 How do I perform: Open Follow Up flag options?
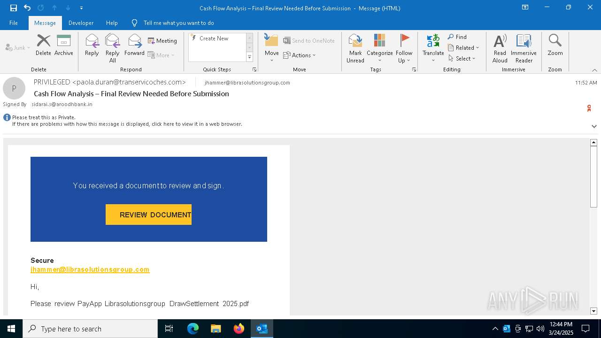pyautogui.click(x=404, y=48)
